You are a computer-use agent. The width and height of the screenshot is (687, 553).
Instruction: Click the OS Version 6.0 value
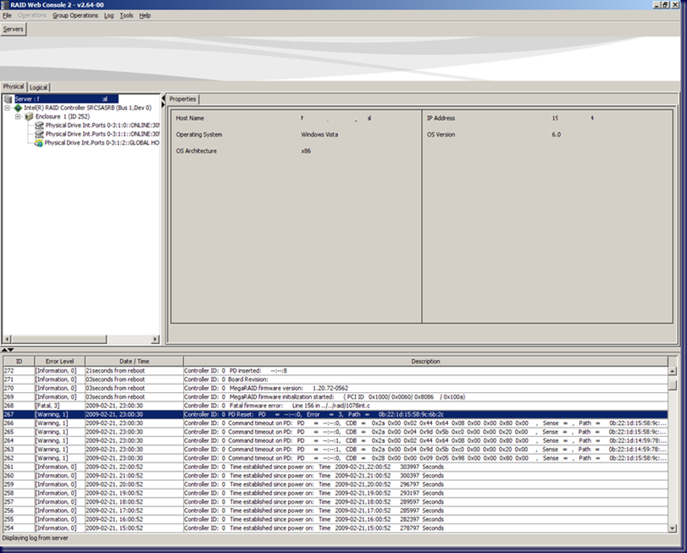[556, 135]
